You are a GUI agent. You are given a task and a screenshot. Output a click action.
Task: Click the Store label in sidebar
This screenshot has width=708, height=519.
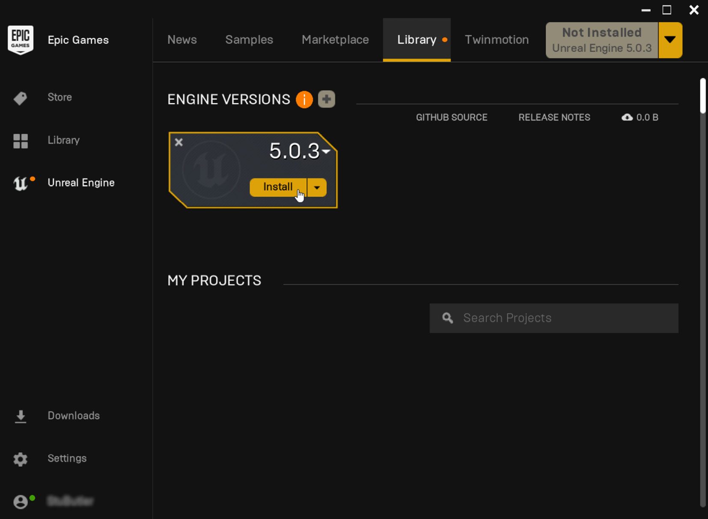point(59,97)
